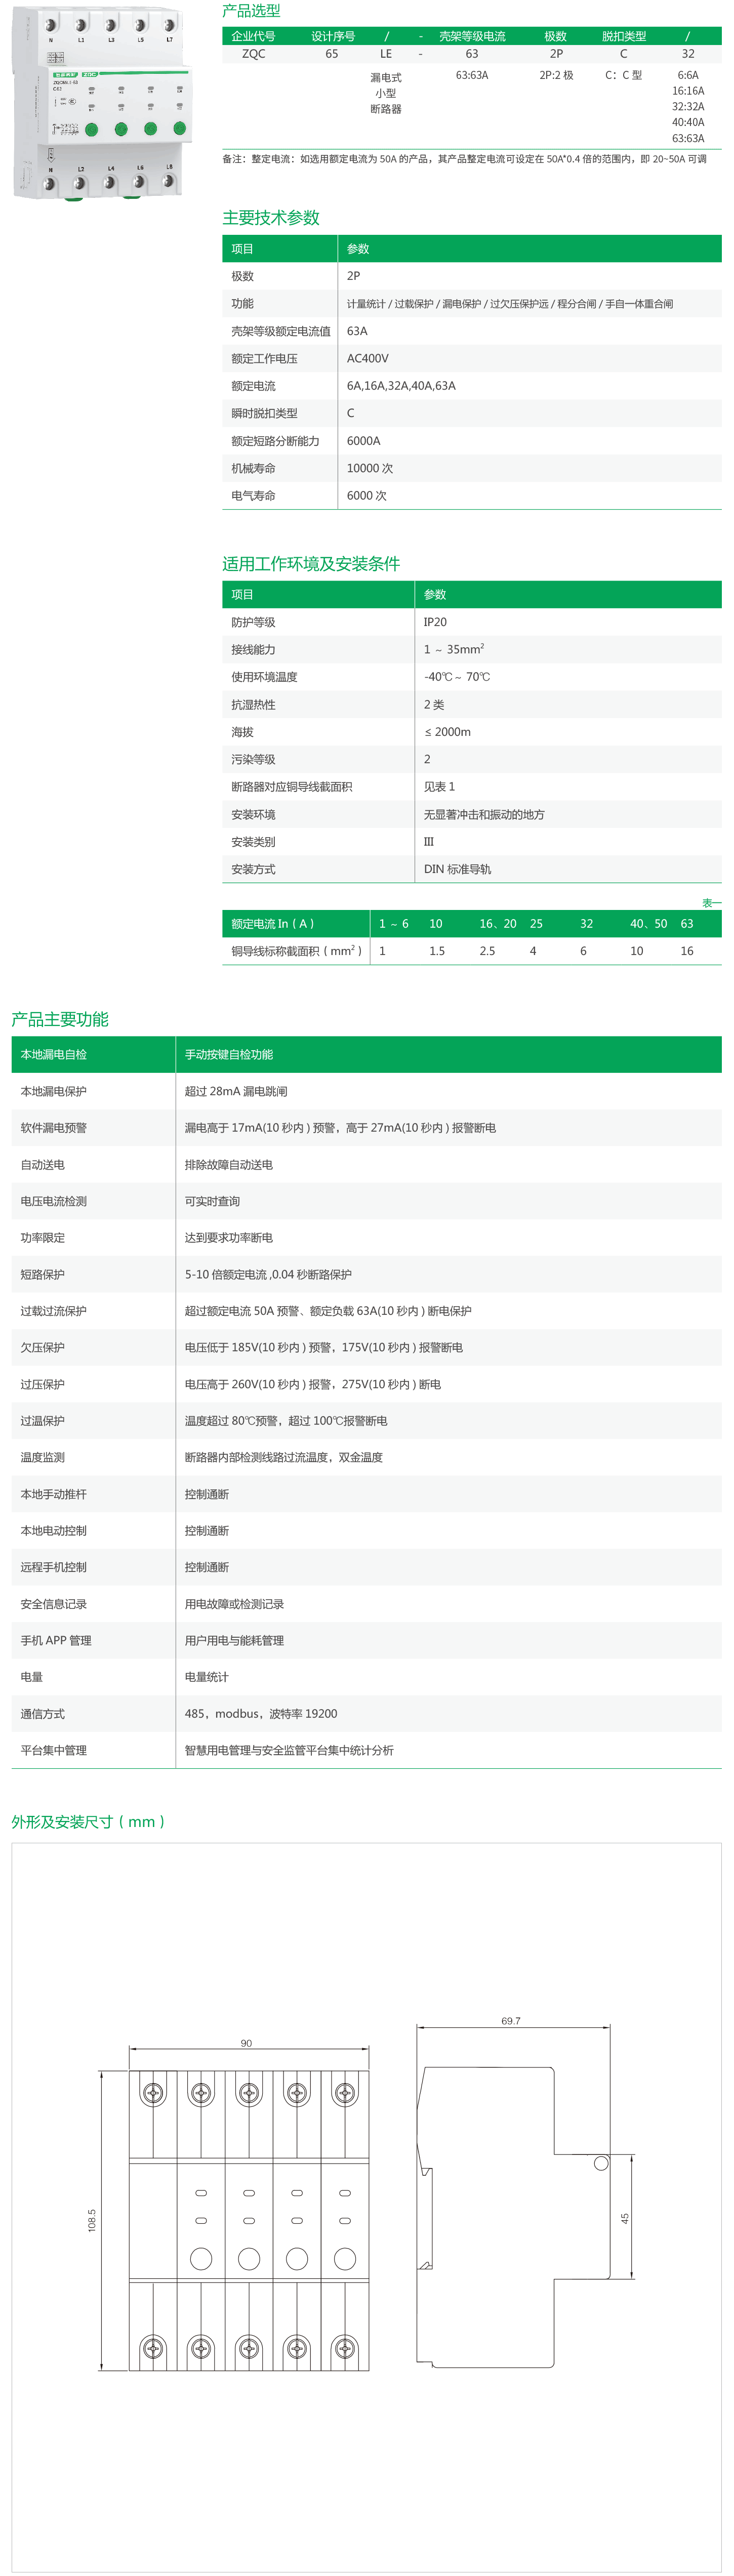Select the Ⅲ installation category value
The height and width of the screenshot is (2576, 734).
(429, 842)
